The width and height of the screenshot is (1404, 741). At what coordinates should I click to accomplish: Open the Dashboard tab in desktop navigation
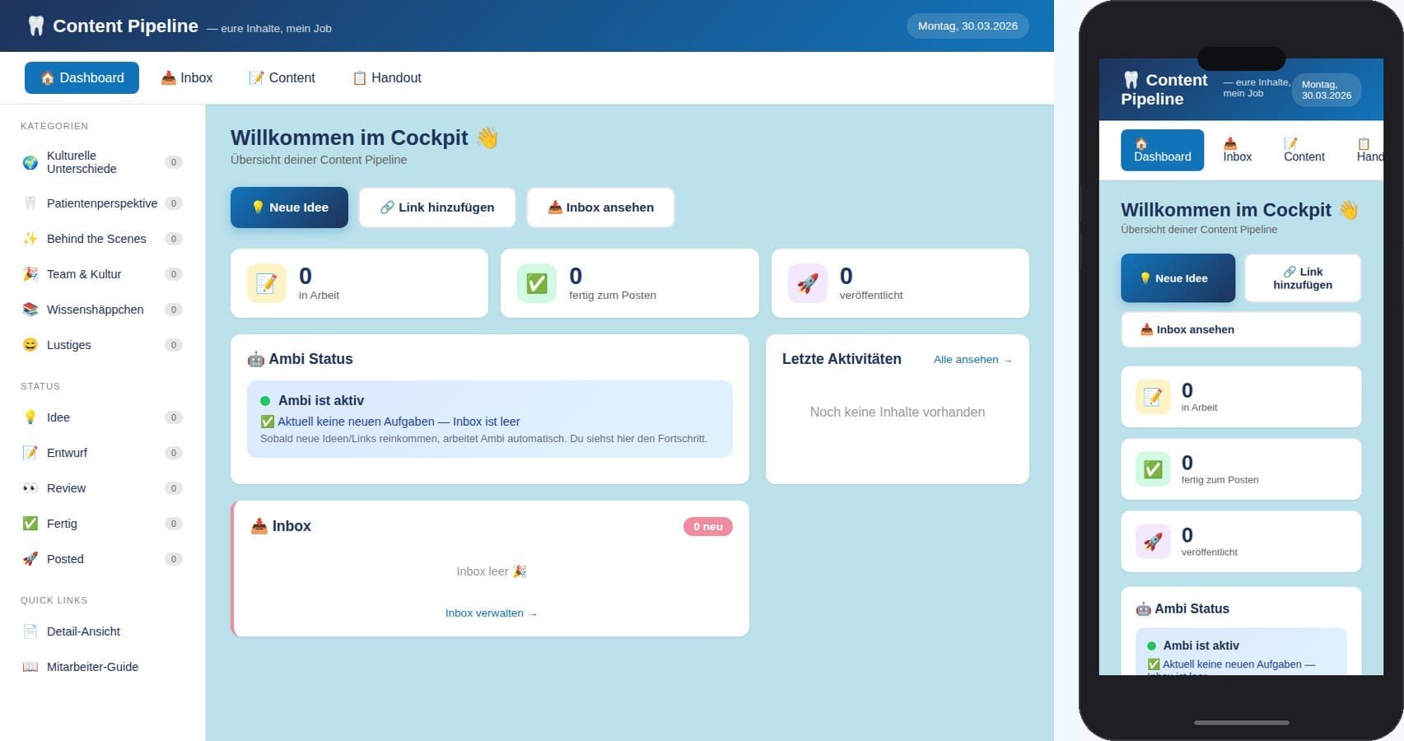pos(82,77)
